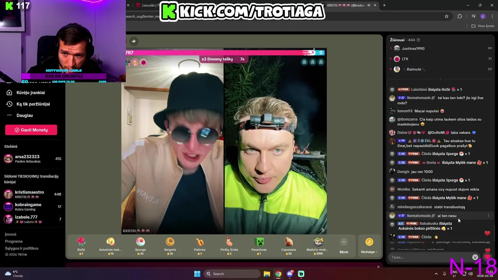Screen dimensions: 498x280
Task: Click the Gauti Monetų button
Action: click(31, 130)
